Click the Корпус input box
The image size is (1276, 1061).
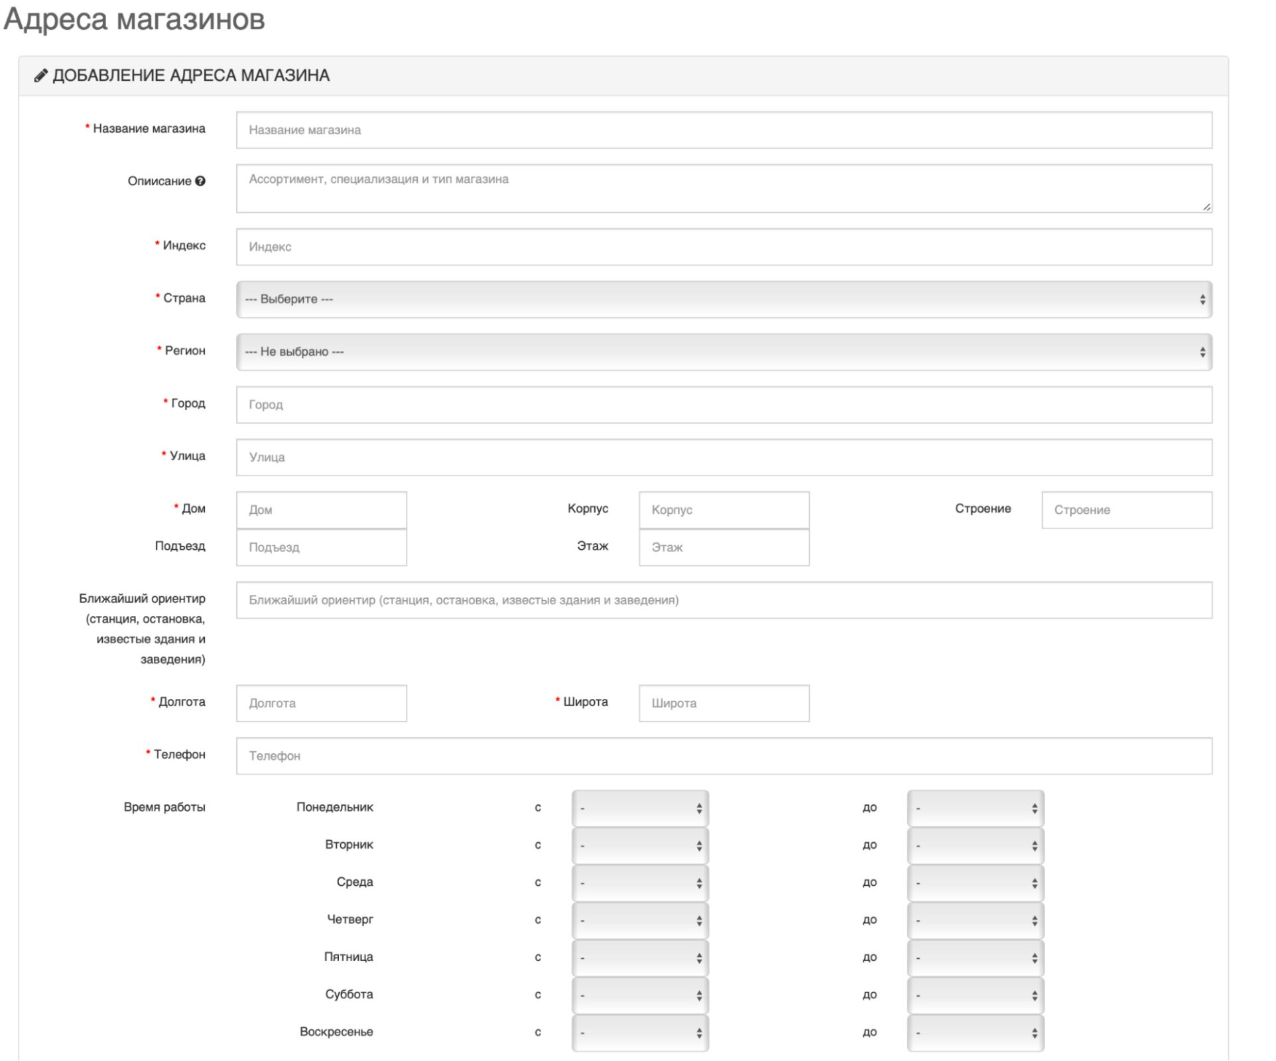tap(724, 510)
